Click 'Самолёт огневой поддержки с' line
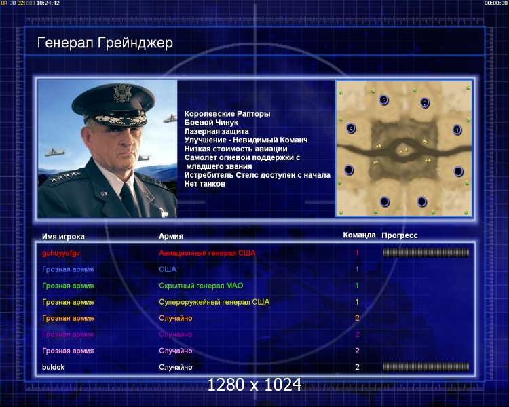Image resolution: width=509 pixels, height=407 pixels. (242, 157)
